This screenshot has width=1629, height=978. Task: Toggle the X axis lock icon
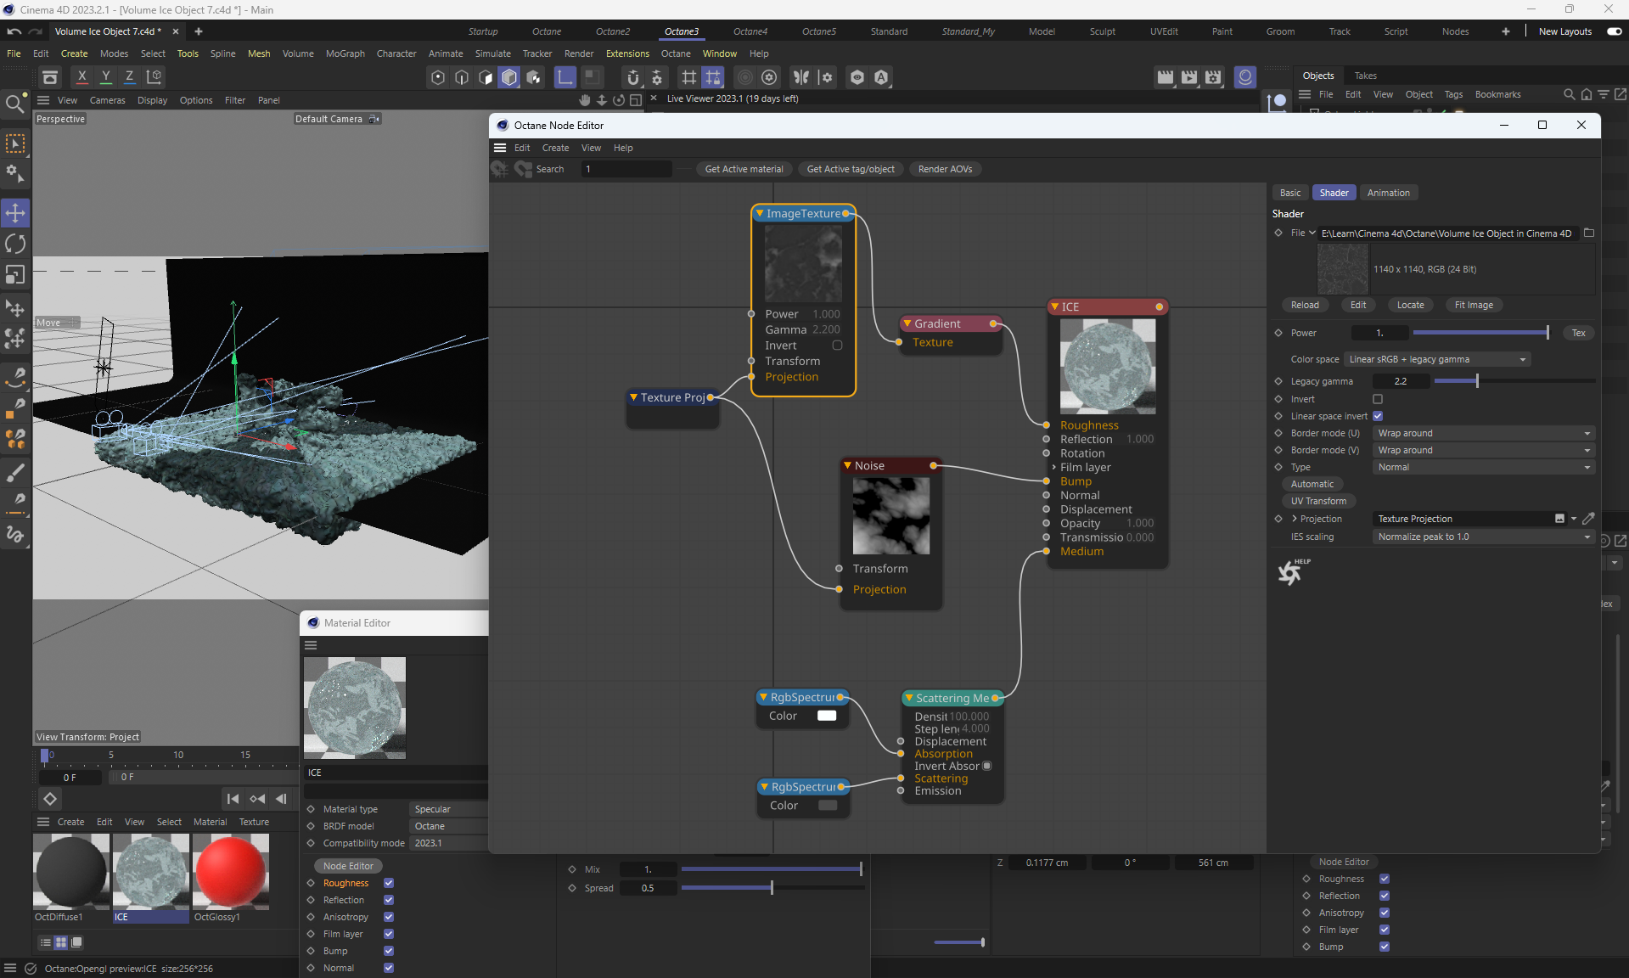[81, 76]
